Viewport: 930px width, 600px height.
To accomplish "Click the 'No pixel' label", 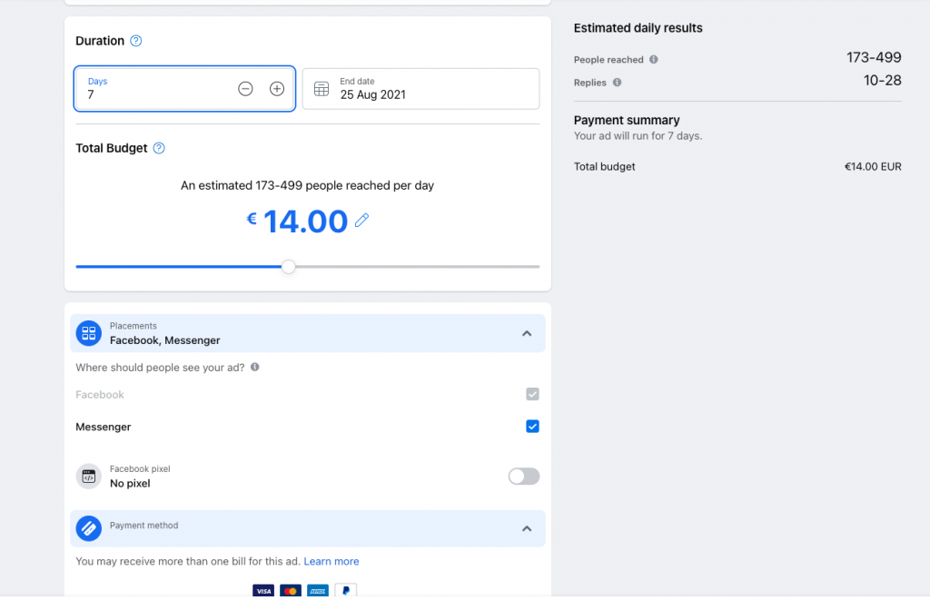I will pyautogui.click(x=130, y=484).
